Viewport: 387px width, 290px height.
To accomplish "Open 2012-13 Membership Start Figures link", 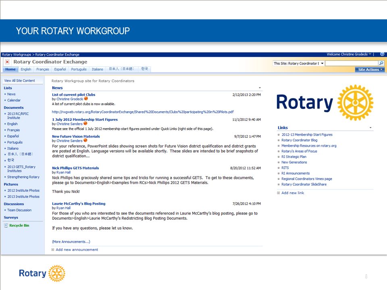I will click(307, 135).
